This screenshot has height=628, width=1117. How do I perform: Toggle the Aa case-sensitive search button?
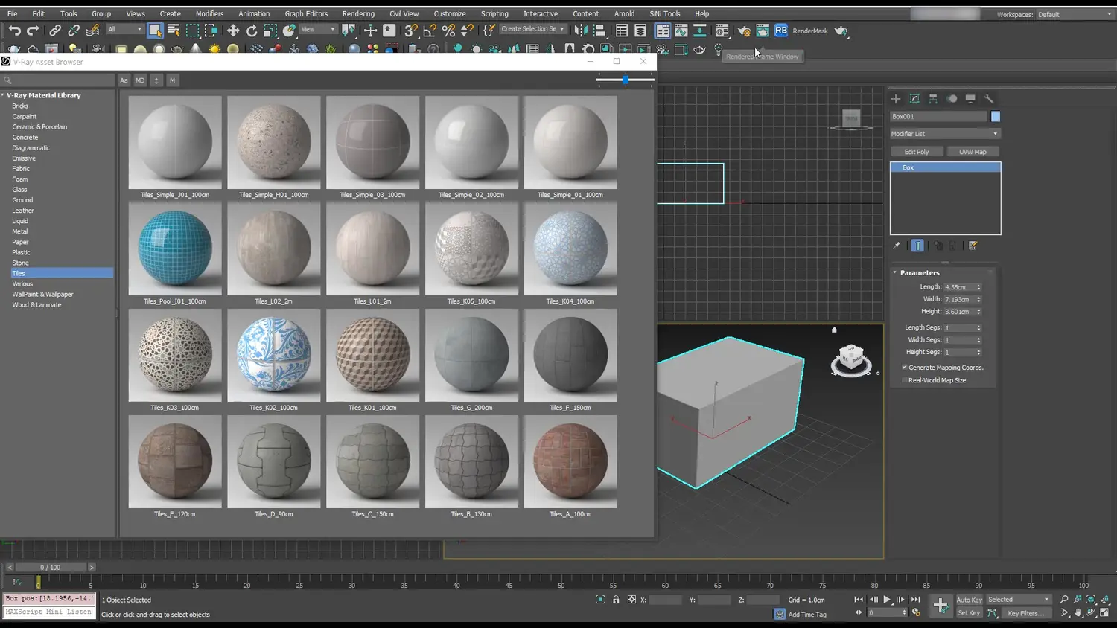[x=124, y=80]
